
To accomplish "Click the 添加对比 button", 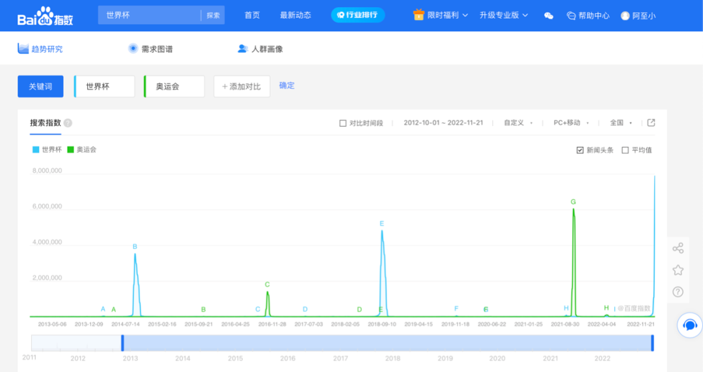I will click(241, 86).
